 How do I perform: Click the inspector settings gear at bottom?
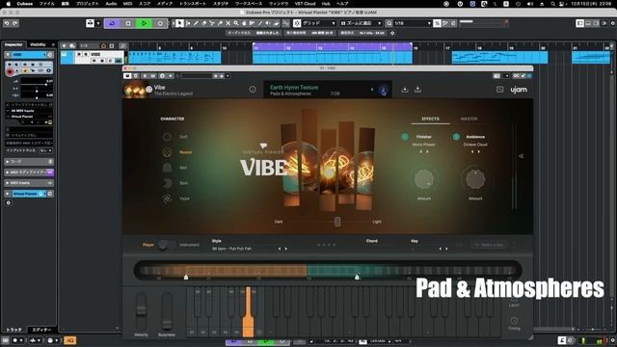click(x=9, y=203)
